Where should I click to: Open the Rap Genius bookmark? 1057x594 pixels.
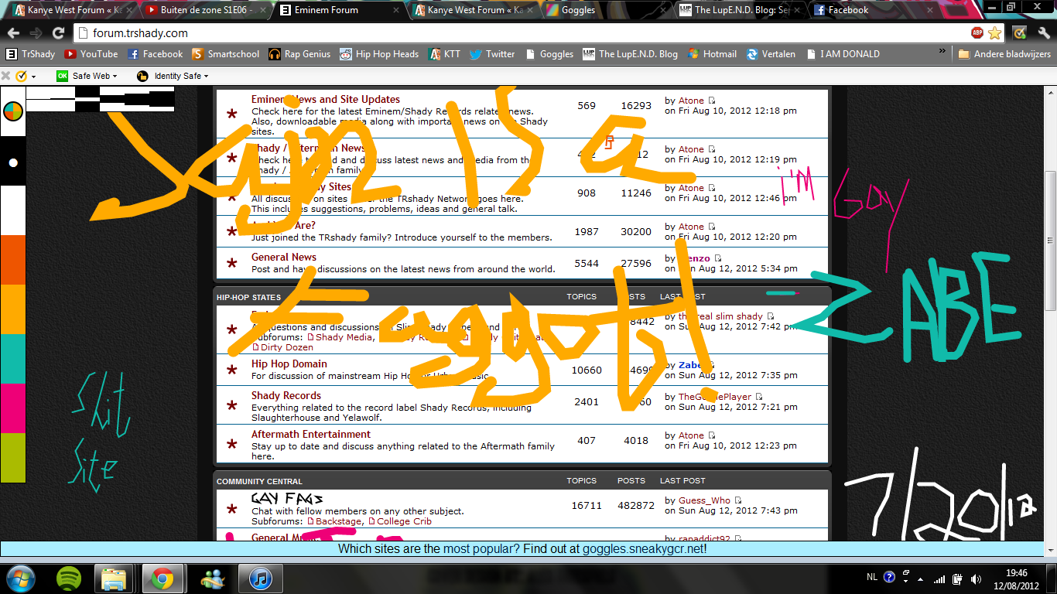click(x=299, y=54)
